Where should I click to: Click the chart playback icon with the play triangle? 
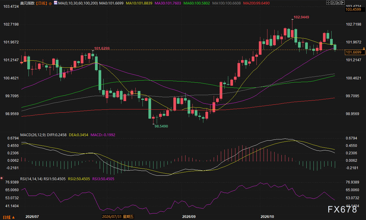(x=338, y=3)
